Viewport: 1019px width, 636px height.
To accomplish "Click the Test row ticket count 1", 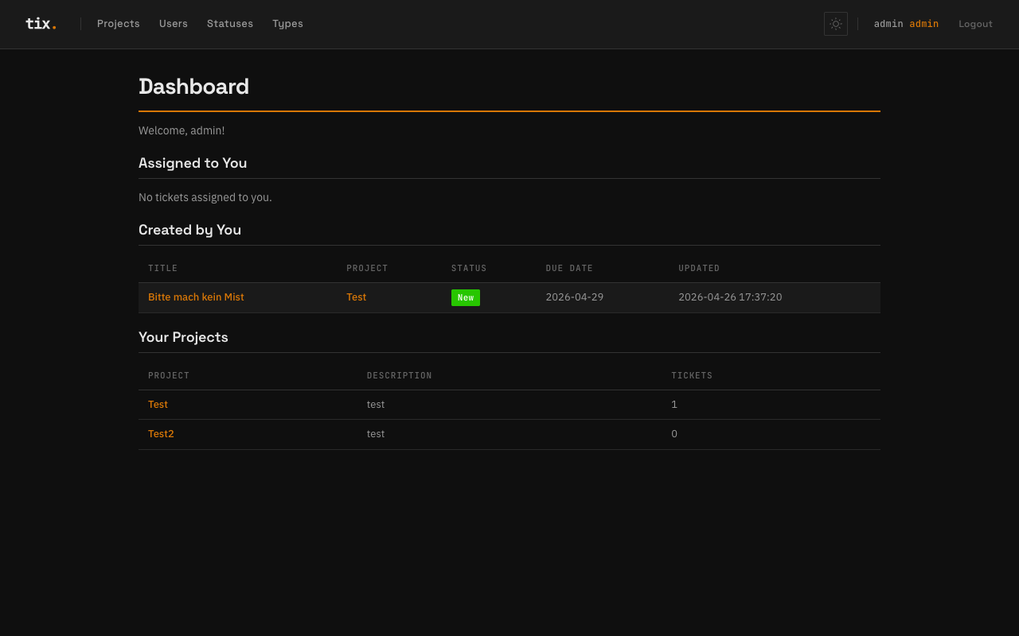I will (674, 405).
